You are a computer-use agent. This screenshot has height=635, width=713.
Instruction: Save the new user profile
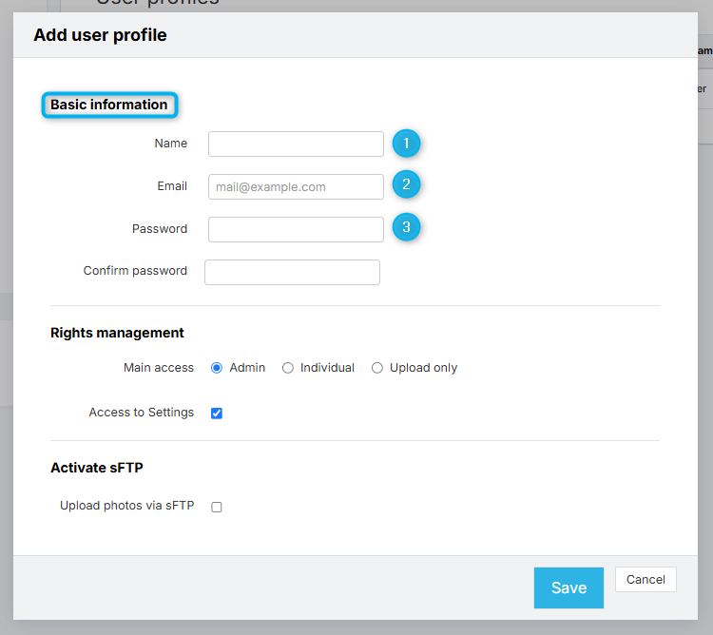pyautogui.click(x=568, y=587)
